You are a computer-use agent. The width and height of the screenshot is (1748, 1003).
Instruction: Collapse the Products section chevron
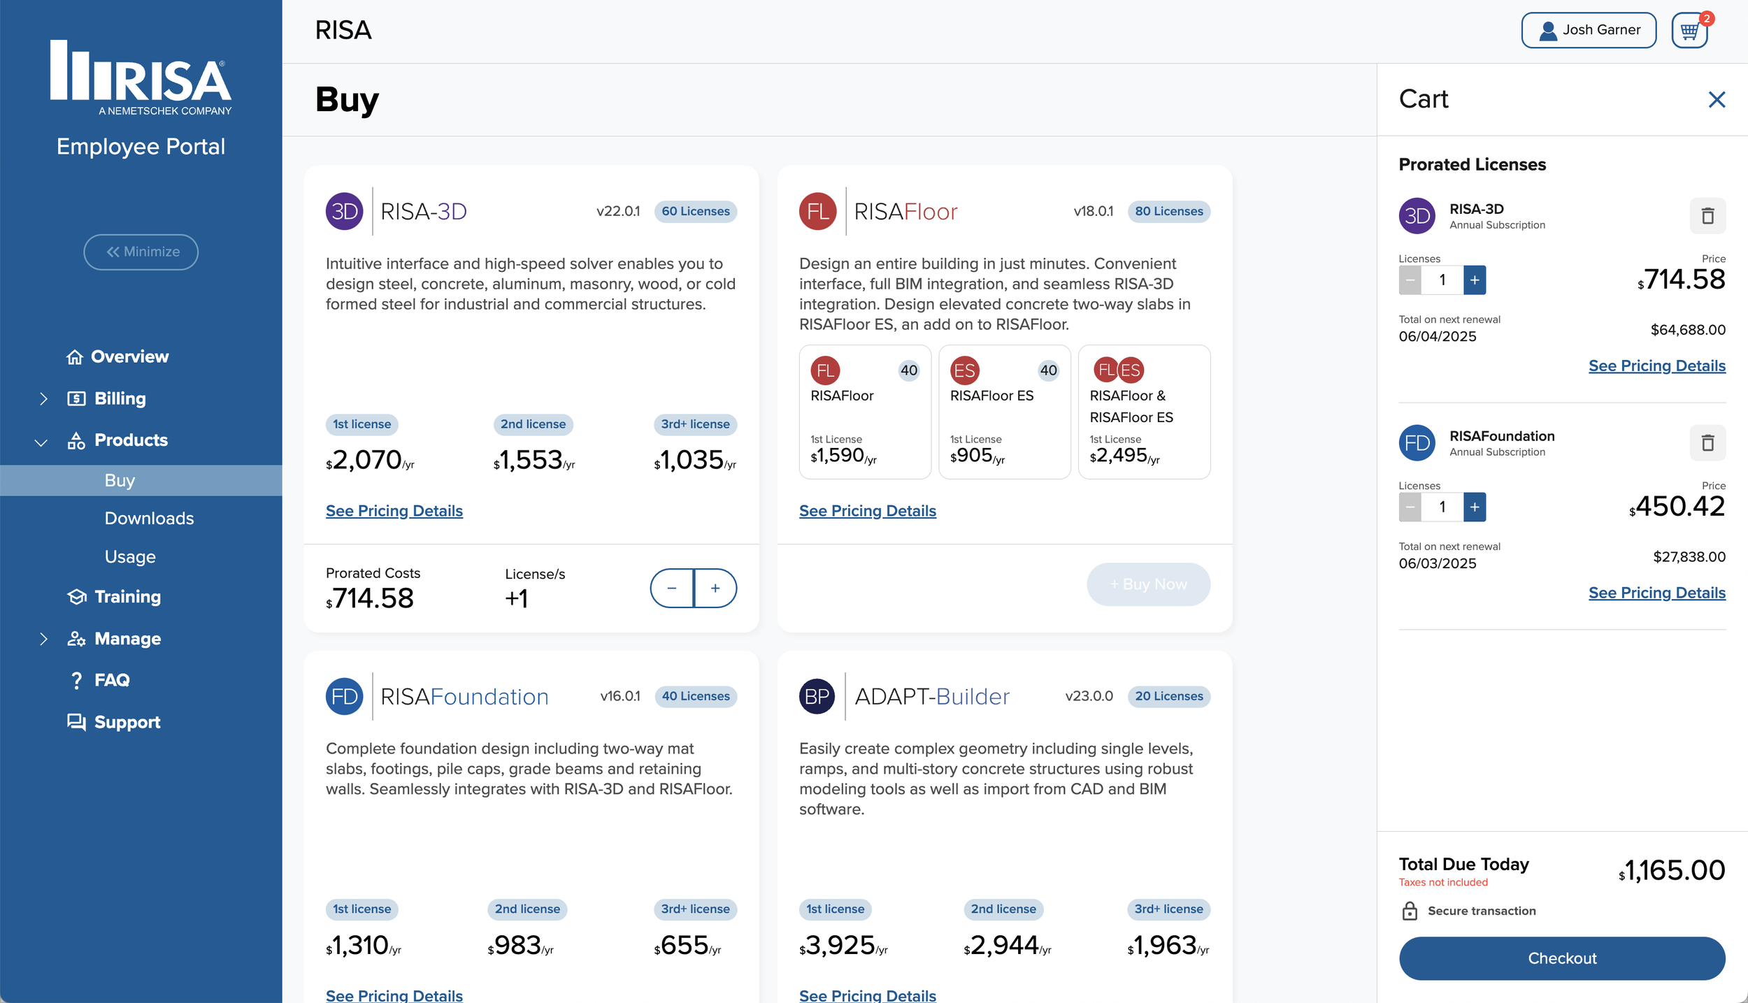(41, 442)
